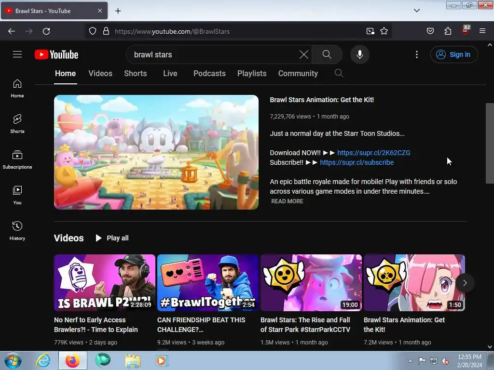
Task: Click the tracking protection shield icon
Action: pos(92,31)
